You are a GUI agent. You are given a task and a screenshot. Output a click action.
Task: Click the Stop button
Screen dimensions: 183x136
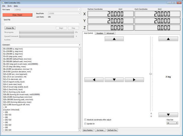73,28
